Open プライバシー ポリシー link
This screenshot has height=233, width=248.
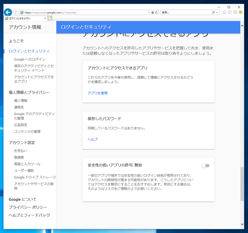[x=28, y=207]
